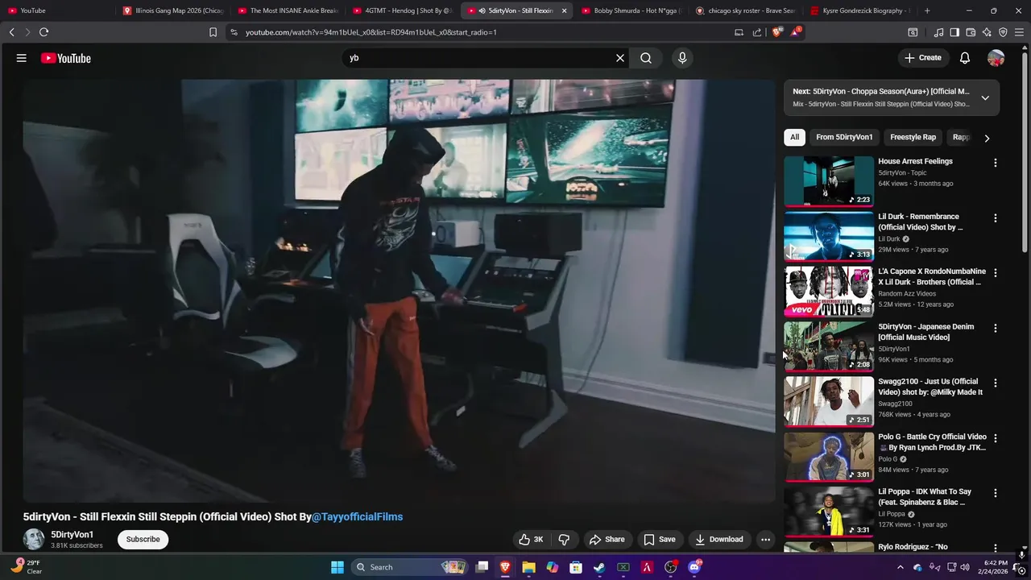Expand the Next mix playlist chevron
Image resolution: width=1031 pixels, height=580 pixels.
coord(984,97)
